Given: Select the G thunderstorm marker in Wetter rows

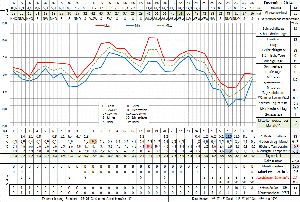Looking at the screenshot, I should point(165,182).
